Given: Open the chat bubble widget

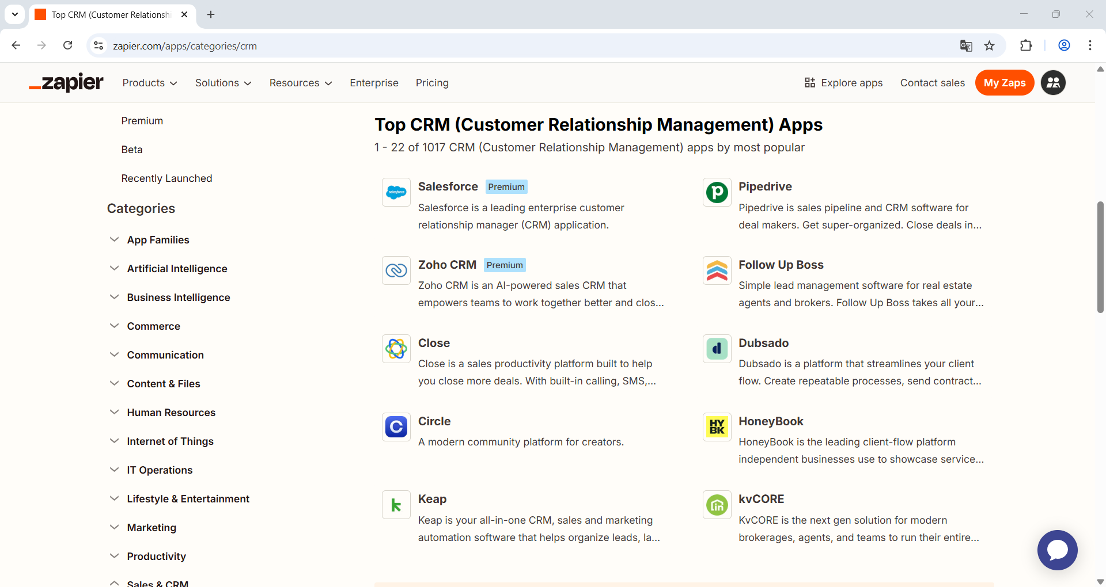Looking at the screenshot, I should pyautogui.click(x=1057, y=550).
